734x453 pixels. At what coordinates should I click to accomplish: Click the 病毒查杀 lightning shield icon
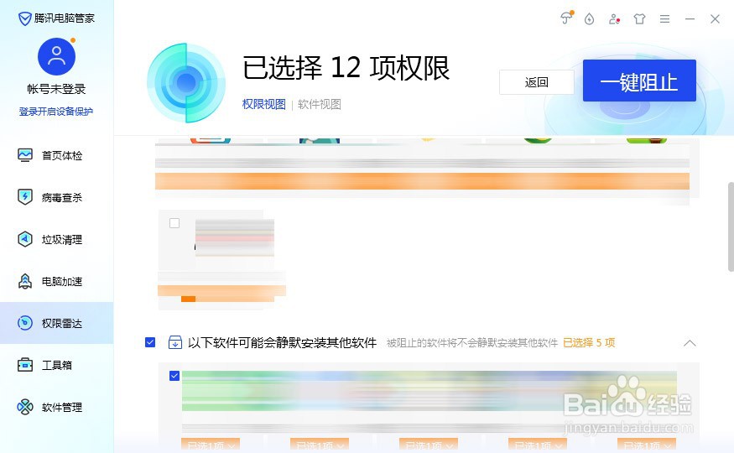[25, 197]
